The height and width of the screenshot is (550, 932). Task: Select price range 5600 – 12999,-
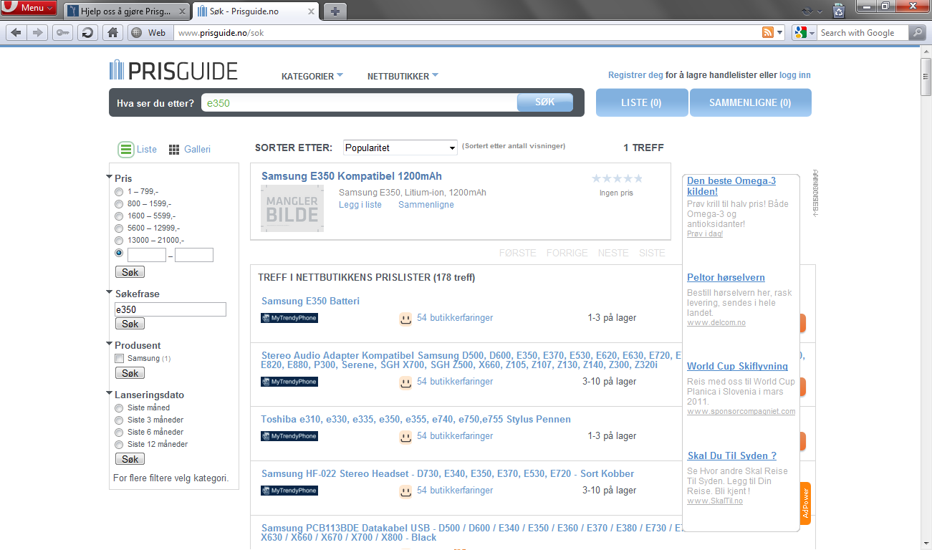[119, 228]
